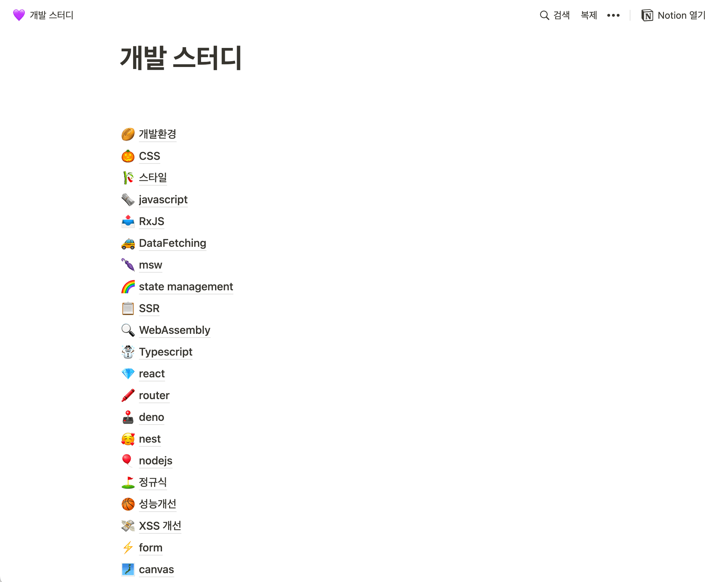
Task: Open the router page
Action: click(x=154, y=395)
